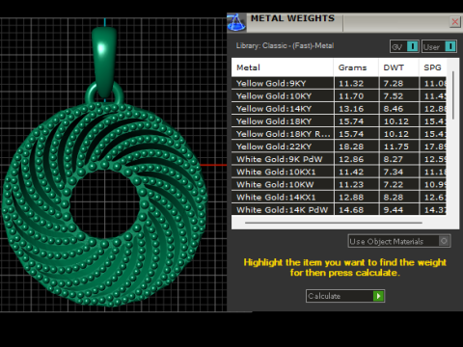The width and height of the screenshot is (463, 347).
Task: Select Yellow Gold:22KY row
Action: (339, 147)
